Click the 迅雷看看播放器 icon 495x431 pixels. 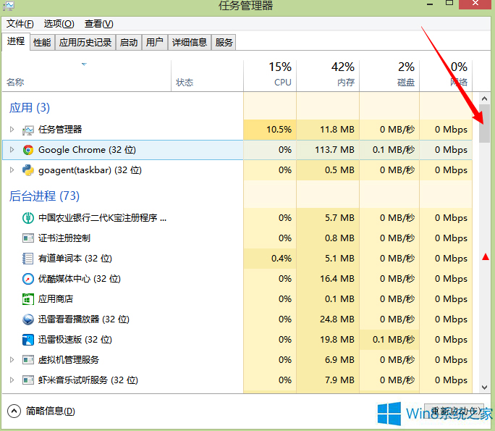coord(27,319)
